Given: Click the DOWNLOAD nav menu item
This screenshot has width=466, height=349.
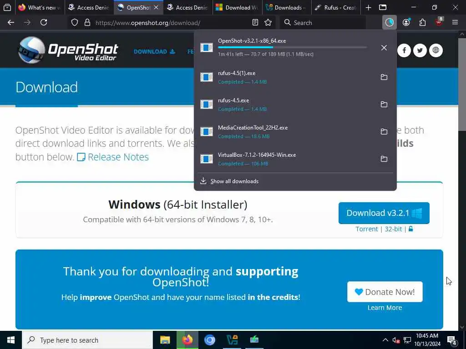Looking at the screenshot, I should [x=154, y=52].
